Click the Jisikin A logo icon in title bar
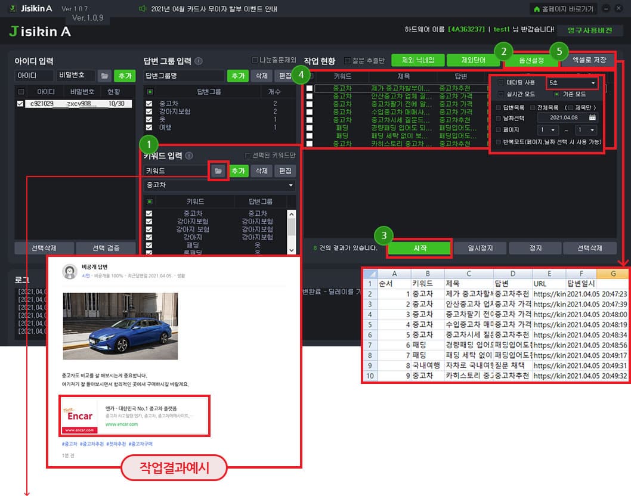This screenshot has height=496, width=631. [13, 9]
